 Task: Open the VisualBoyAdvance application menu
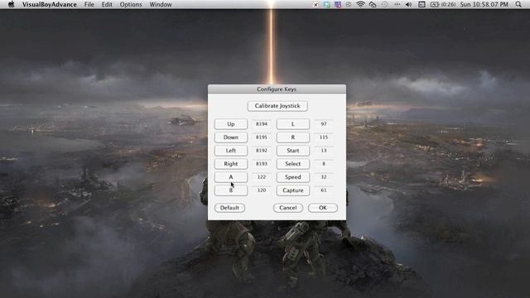[x=50, y=4]
